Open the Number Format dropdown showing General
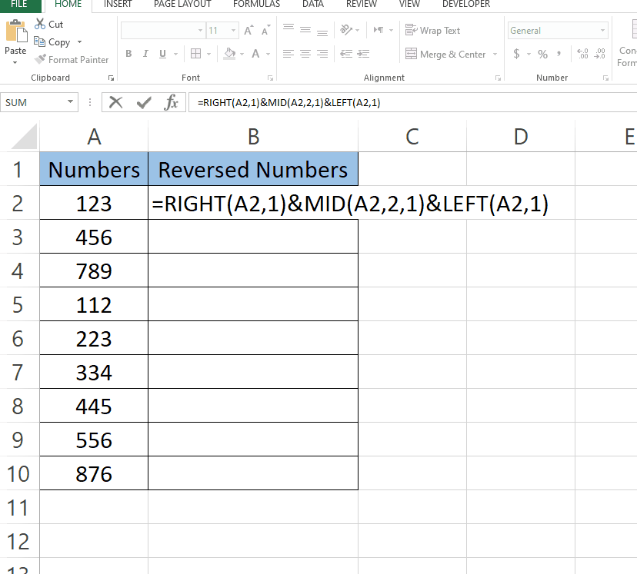Image resolution: width=637 pixels, height=574 pixels. (557, 30)
